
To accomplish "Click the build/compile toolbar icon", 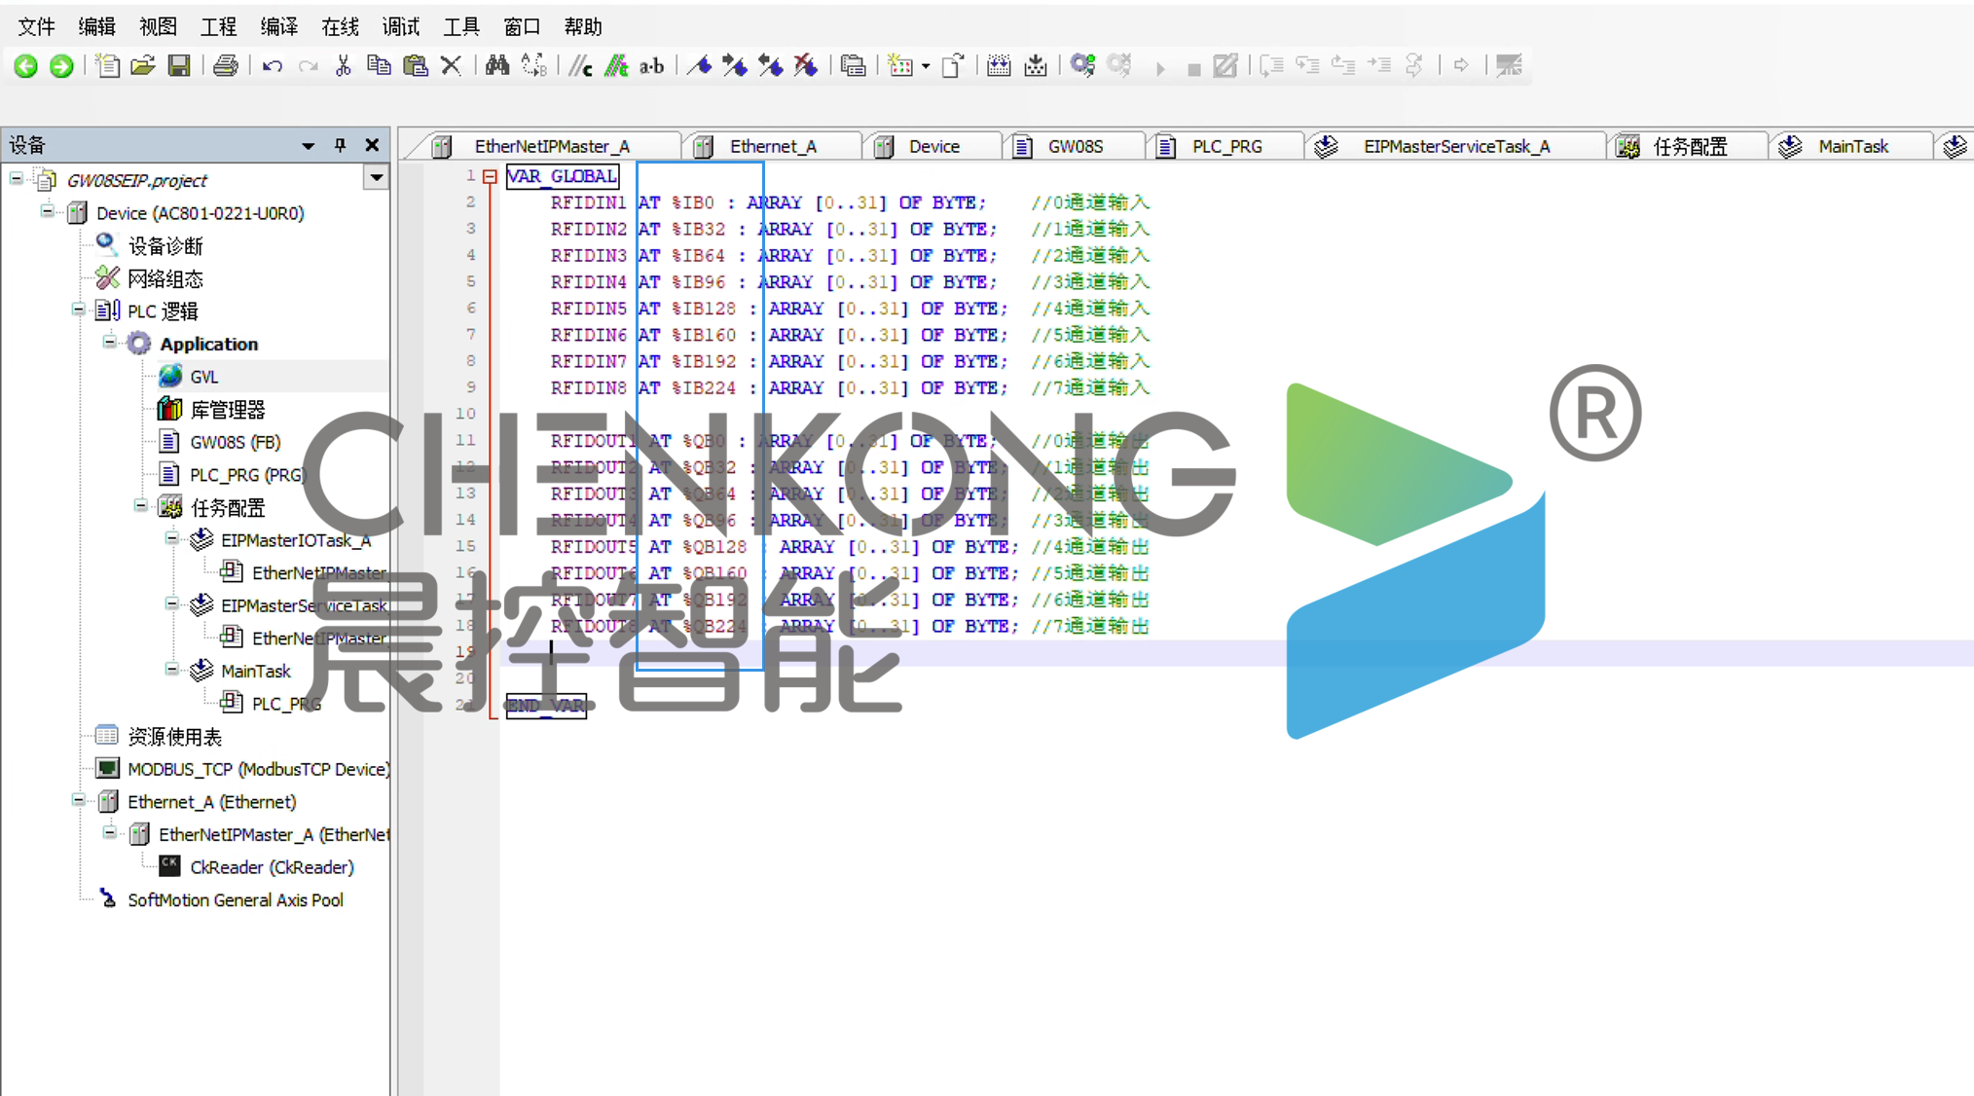I will tap(999, 65).
